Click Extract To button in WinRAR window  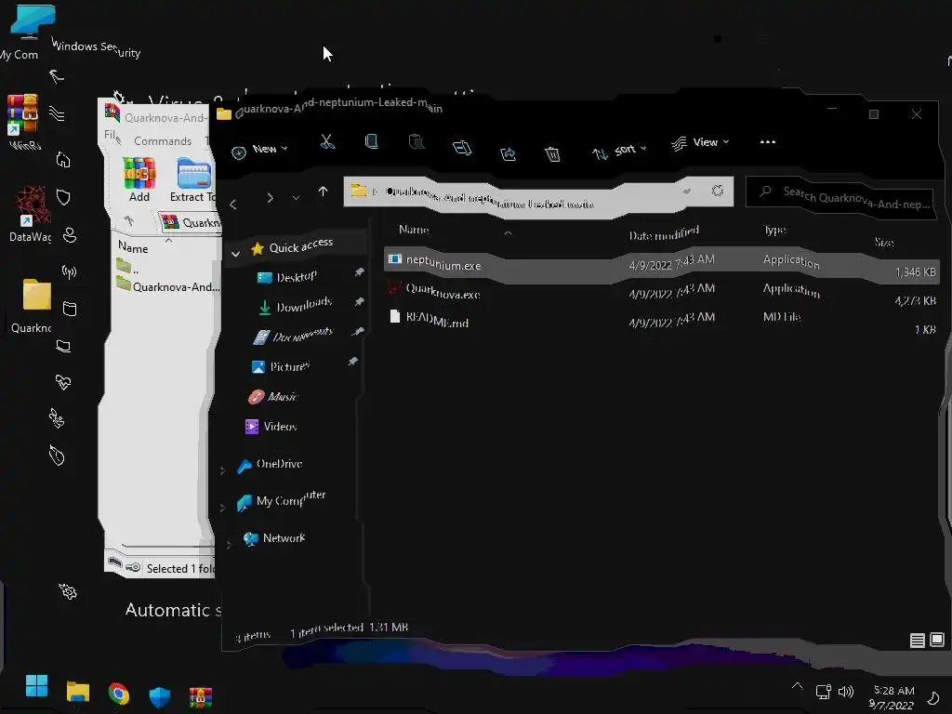click(192, 179)
